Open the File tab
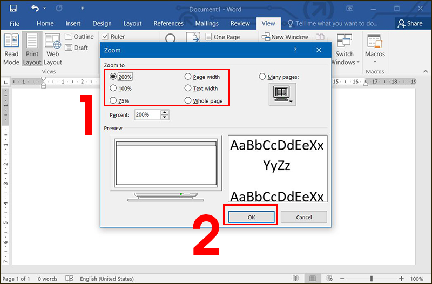The height and width of the screenshot is (284, 432). point(15,24)
